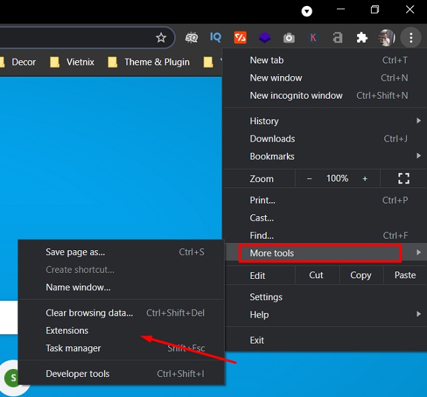Click Paste in the Edit row
This screenshot has width=427, height=397.
point(405,276)
